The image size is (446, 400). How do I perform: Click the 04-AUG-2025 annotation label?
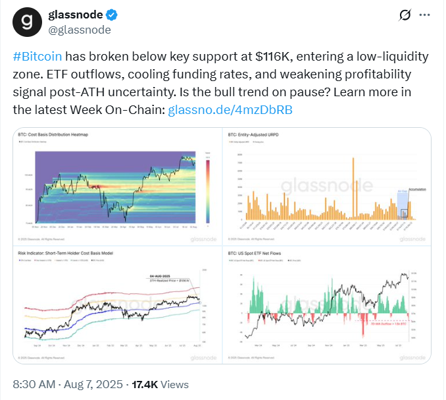(x=160, y=276)
